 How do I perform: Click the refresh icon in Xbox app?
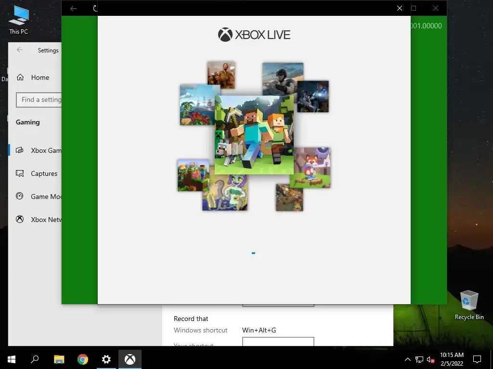(95, 9)
